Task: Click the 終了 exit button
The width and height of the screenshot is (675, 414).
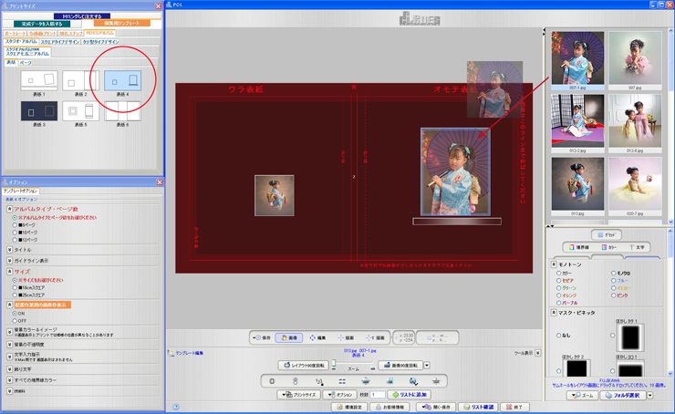Action: [x=514, y=407]
